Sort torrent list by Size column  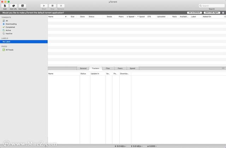(72, 17)
